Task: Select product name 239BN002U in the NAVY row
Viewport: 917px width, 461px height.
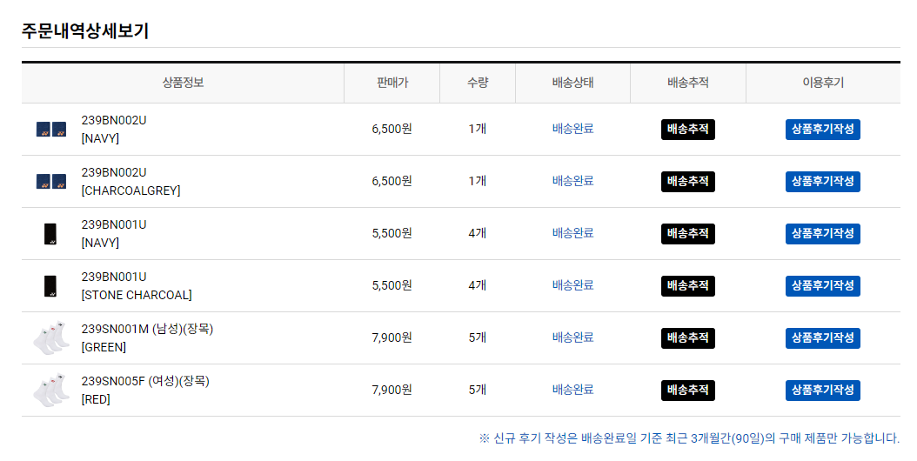Action: coord(114,120)
